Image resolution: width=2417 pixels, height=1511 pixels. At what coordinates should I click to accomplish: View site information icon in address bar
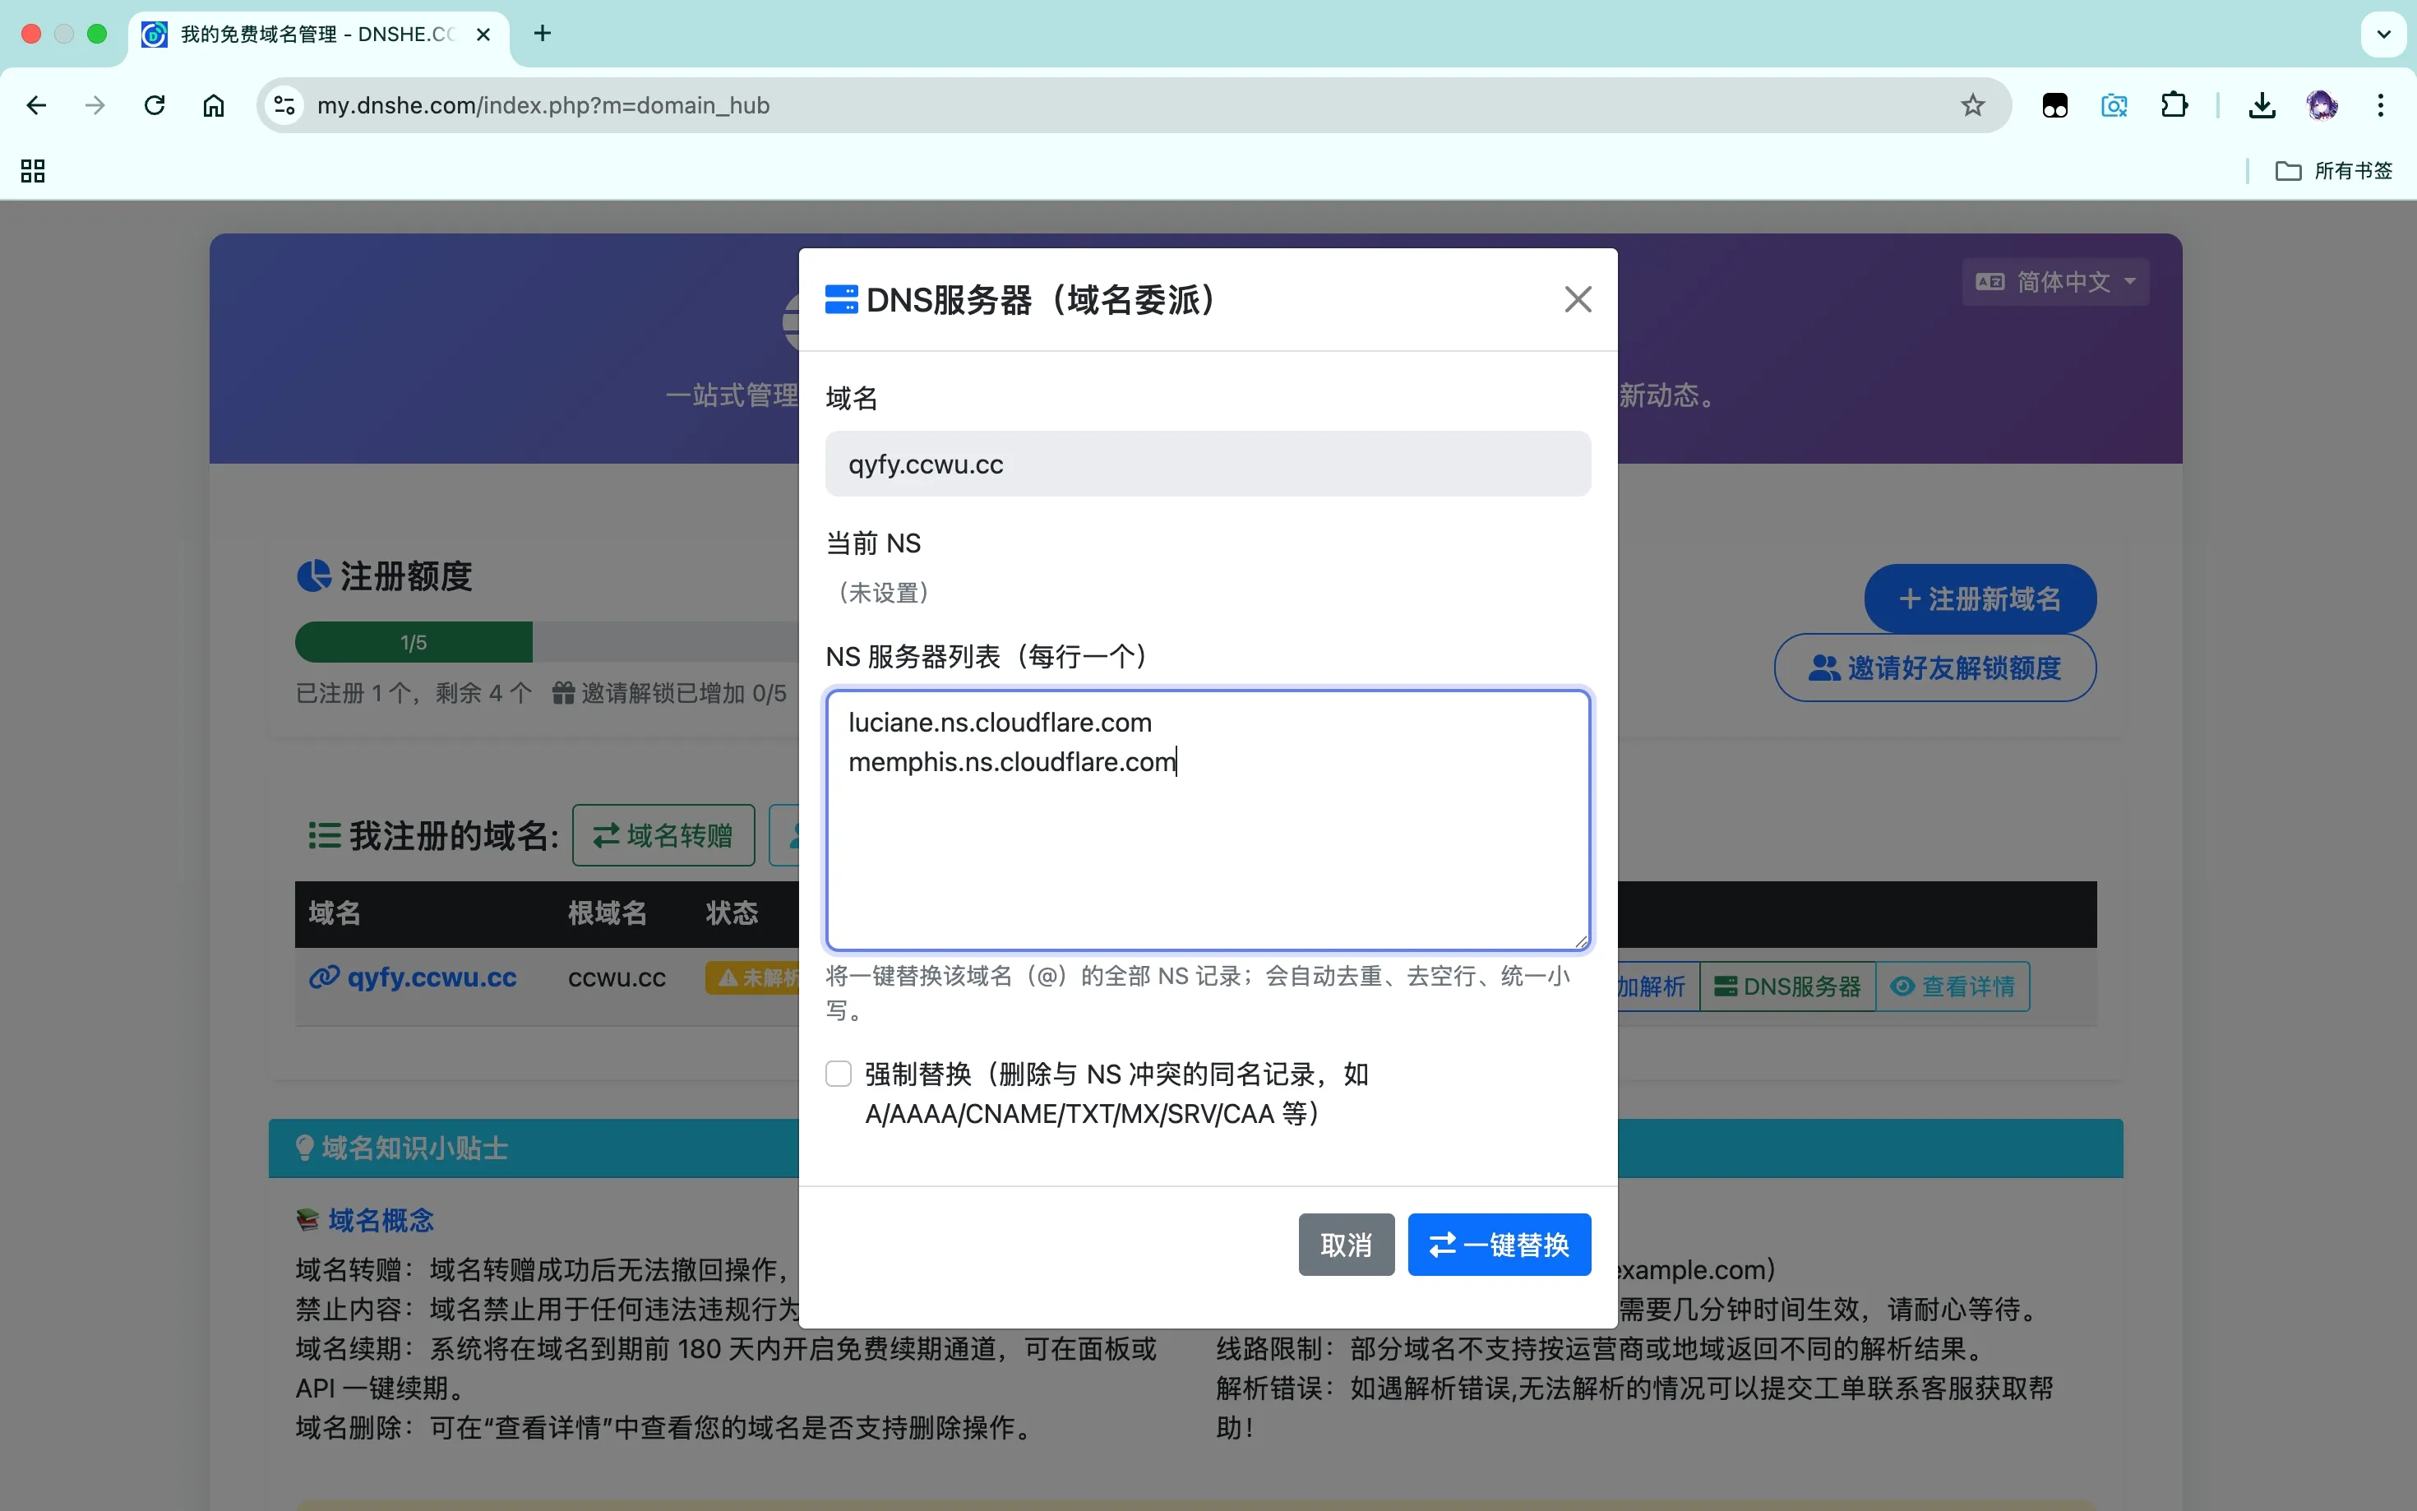[x=284, y=105]
